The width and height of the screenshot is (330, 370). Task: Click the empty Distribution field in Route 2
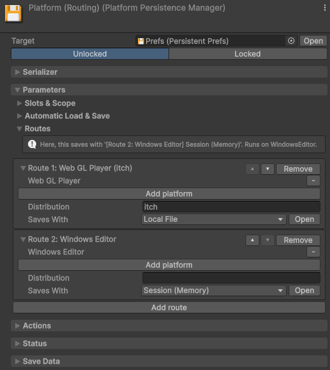[x=231, y=278]
